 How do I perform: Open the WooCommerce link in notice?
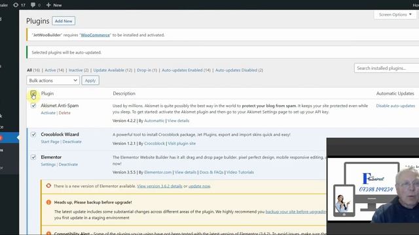(x=96, y=35)
